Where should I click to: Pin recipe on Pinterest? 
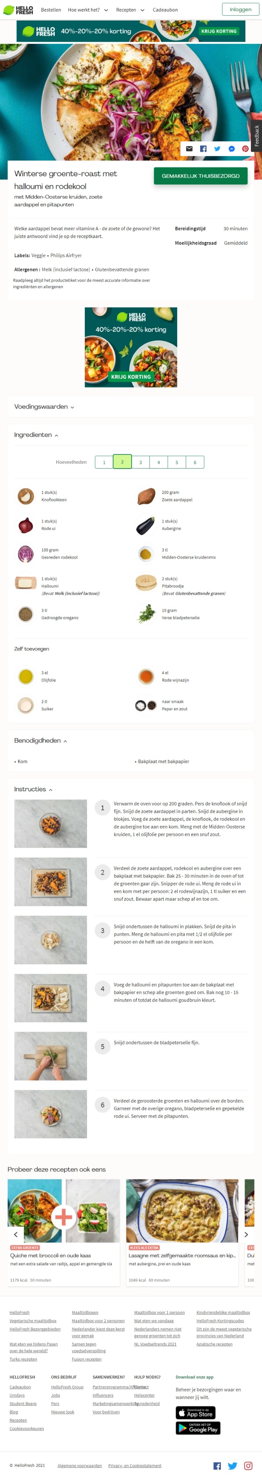pyautogui.click(x=245, y=149)
